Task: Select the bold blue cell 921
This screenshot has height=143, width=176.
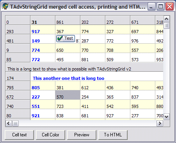Action: [43, 114]
